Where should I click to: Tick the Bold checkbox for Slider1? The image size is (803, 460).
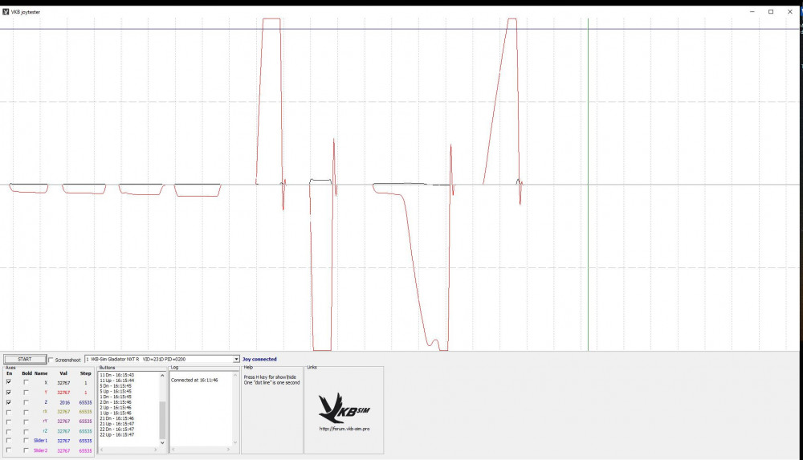(x=26, y=441)
